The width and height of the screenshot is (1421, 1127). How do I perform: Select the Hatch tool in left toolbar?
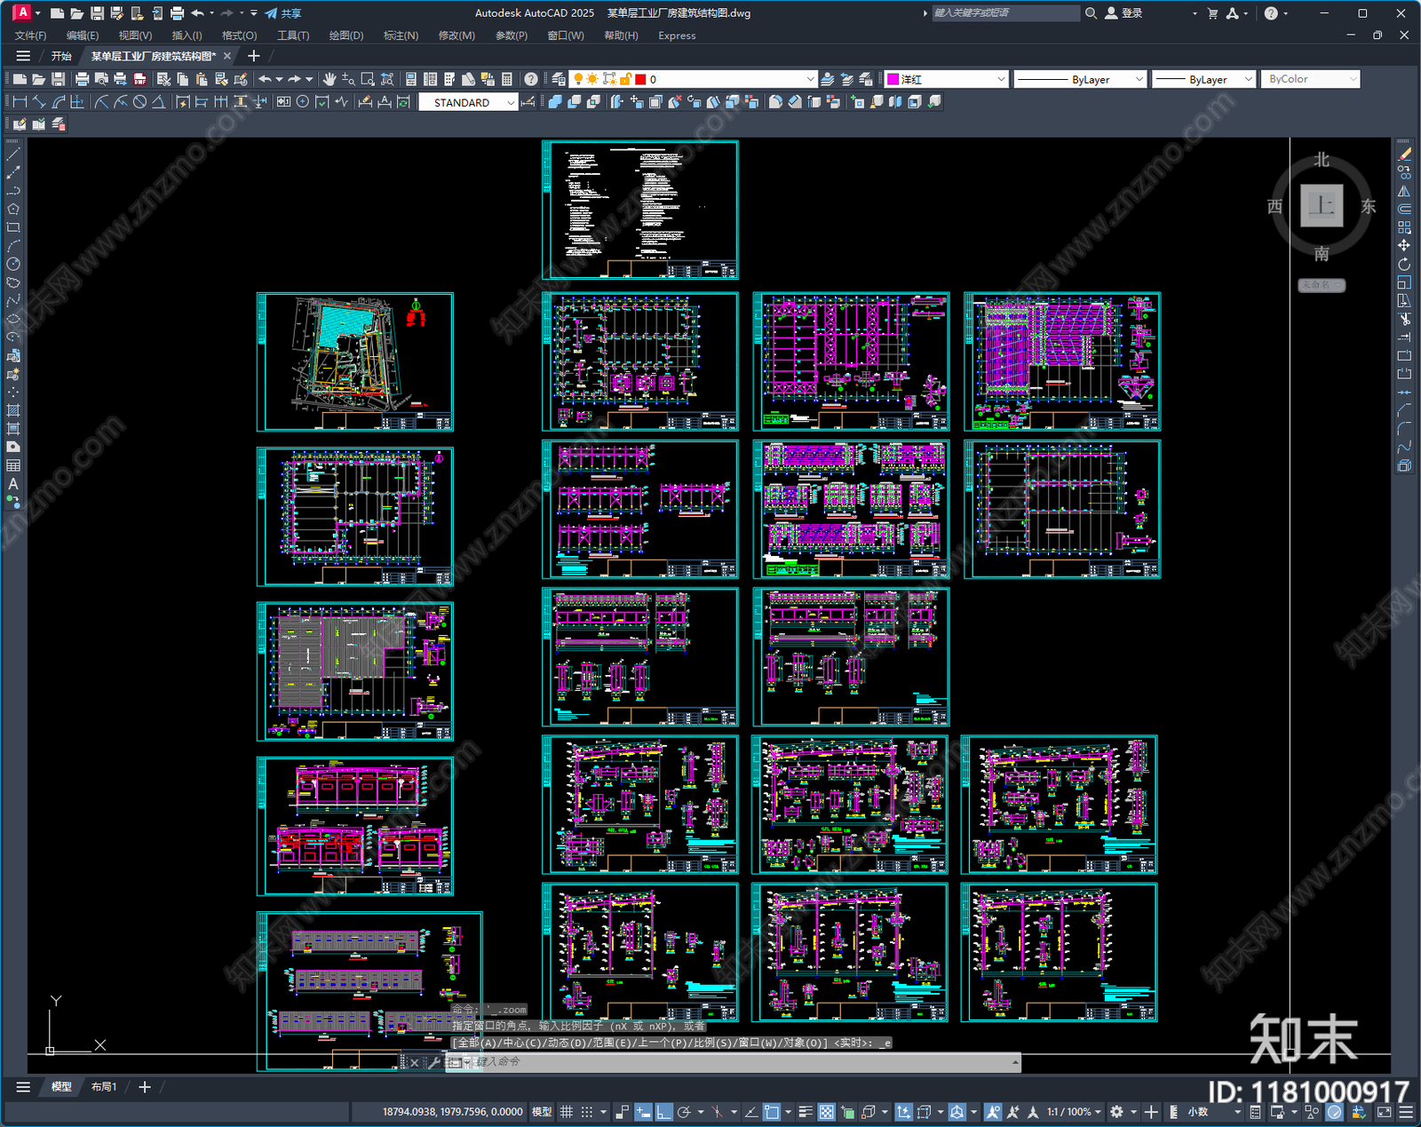[x=13, y=410]
